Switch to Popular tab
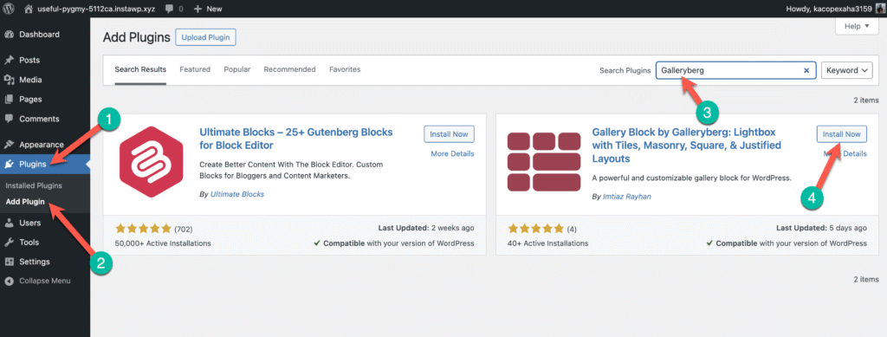Screen dimensions: 887x337 [x=237, y=69]
